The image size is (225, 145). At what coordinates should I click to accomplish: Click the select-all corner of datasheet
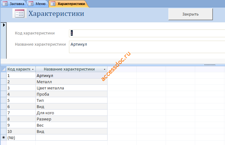pyautogui.click(x=3, y=69)
